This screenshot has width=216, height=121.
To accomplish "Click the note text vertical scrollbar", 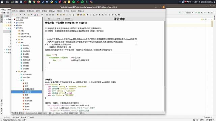I will click(165, 53).
